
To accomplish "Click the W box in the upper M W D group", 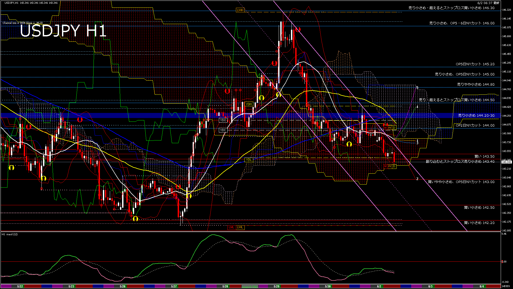I will (x=390, y=128).
